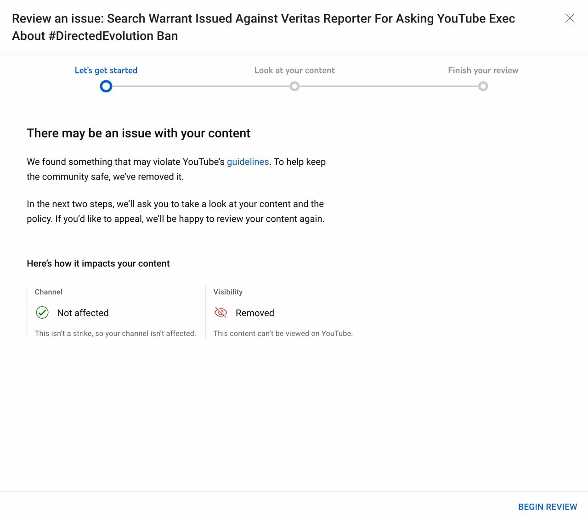Click the 'Not affected' channel status text

[x=83, y=313]
